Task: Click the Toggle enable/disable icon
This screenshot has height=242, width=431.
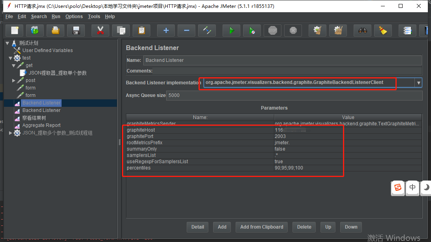Action: (x=207, y=30)
